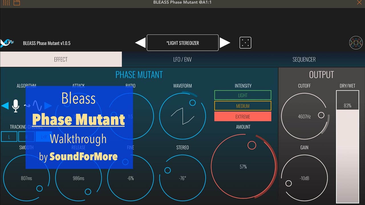This screenshot has width=365, height=205.
Task: Click the sine wave algorithm icon
Action: point(37,106)
